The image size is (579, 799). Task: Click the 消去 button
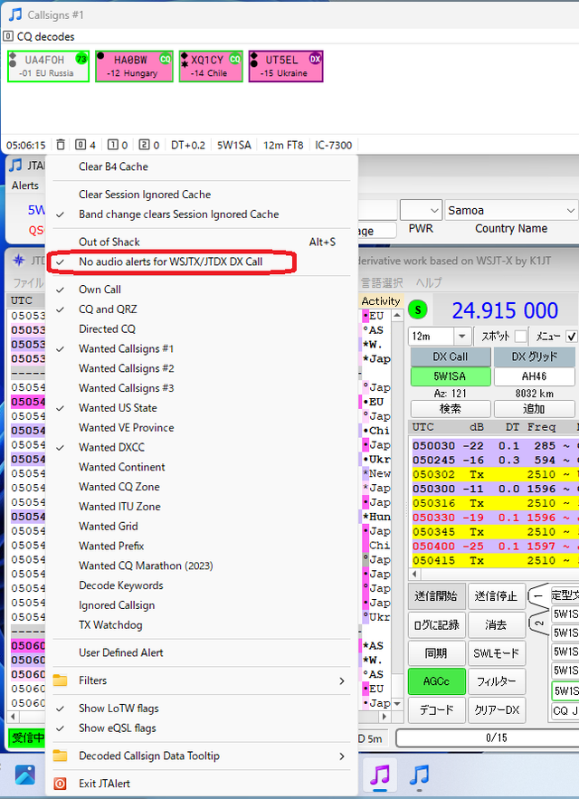coord(496,624)
